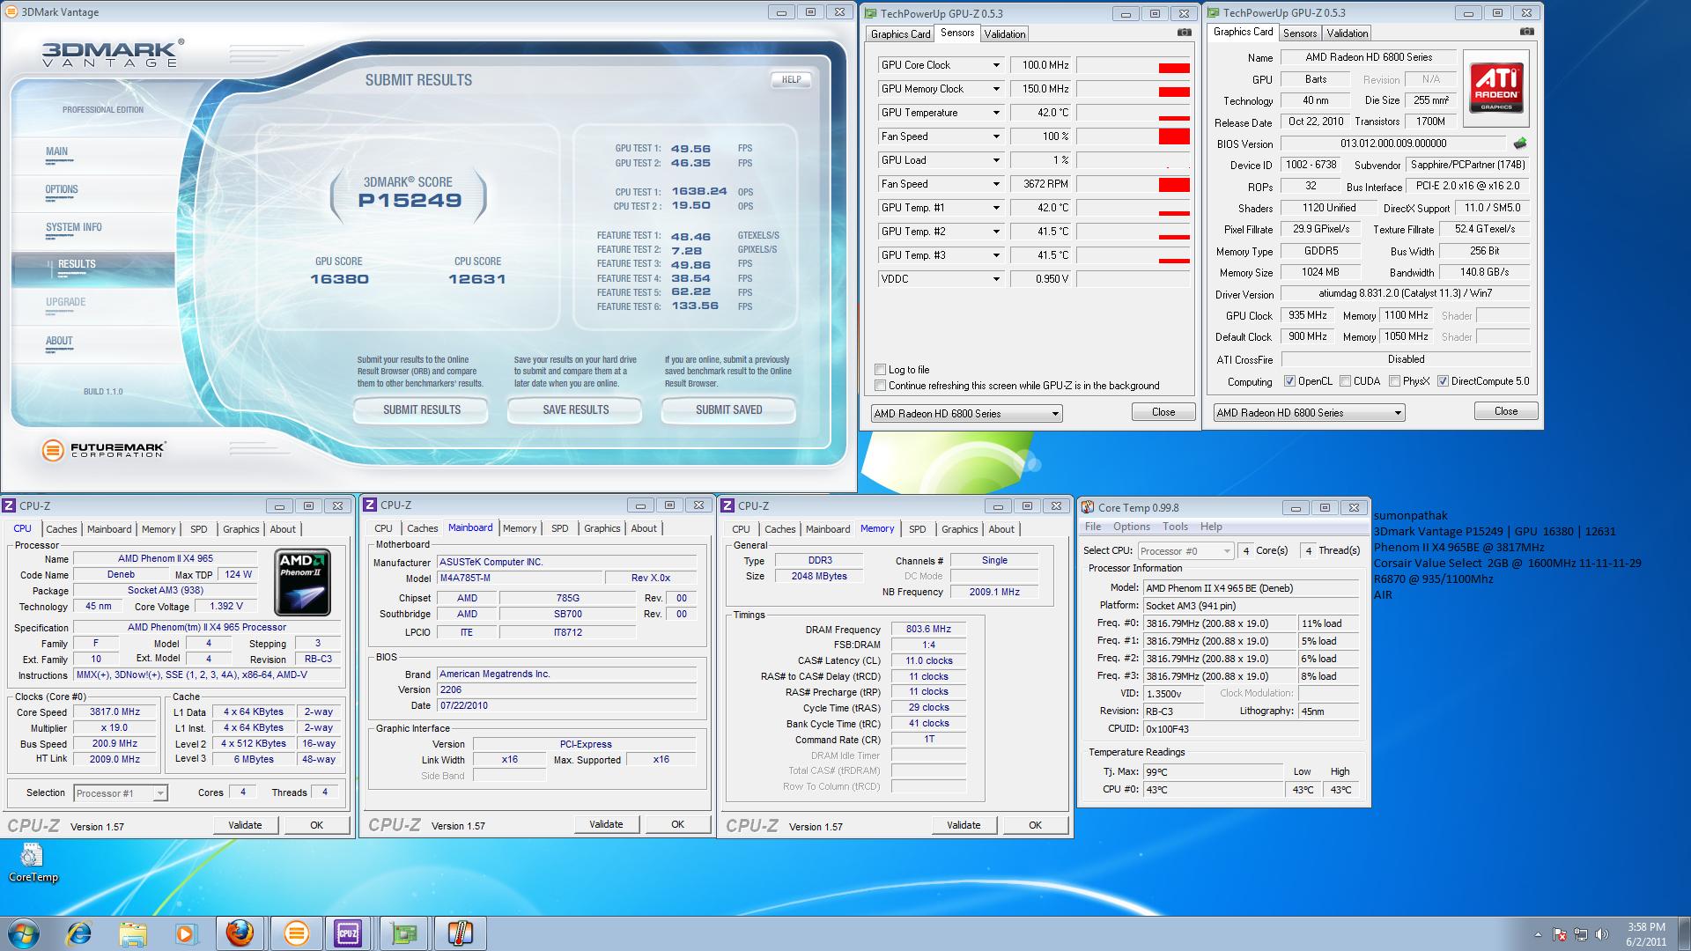Click OK in the Memory CPU-Z window

coord(1035,826)
